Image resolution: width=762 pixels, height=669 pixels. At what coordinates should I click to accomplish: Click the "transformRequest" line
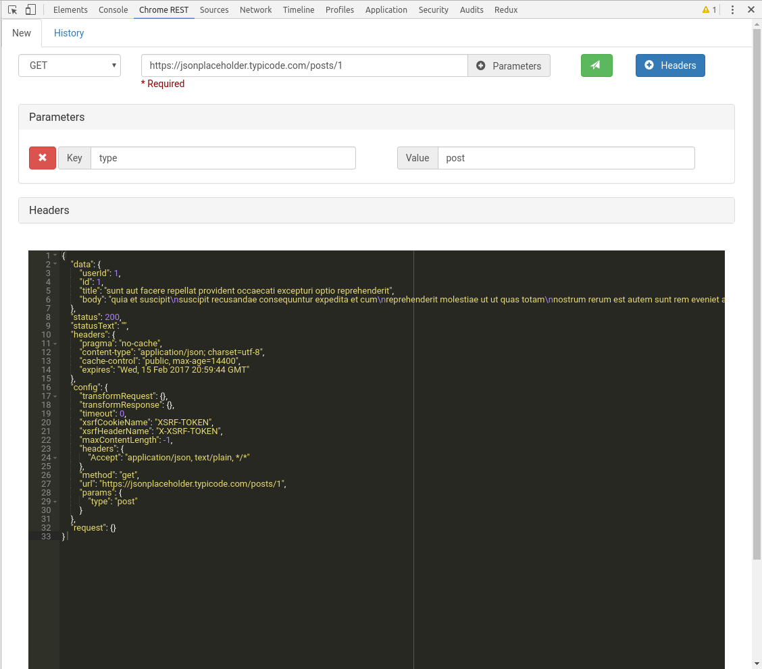pyautogui.click(x=124, y=396)
